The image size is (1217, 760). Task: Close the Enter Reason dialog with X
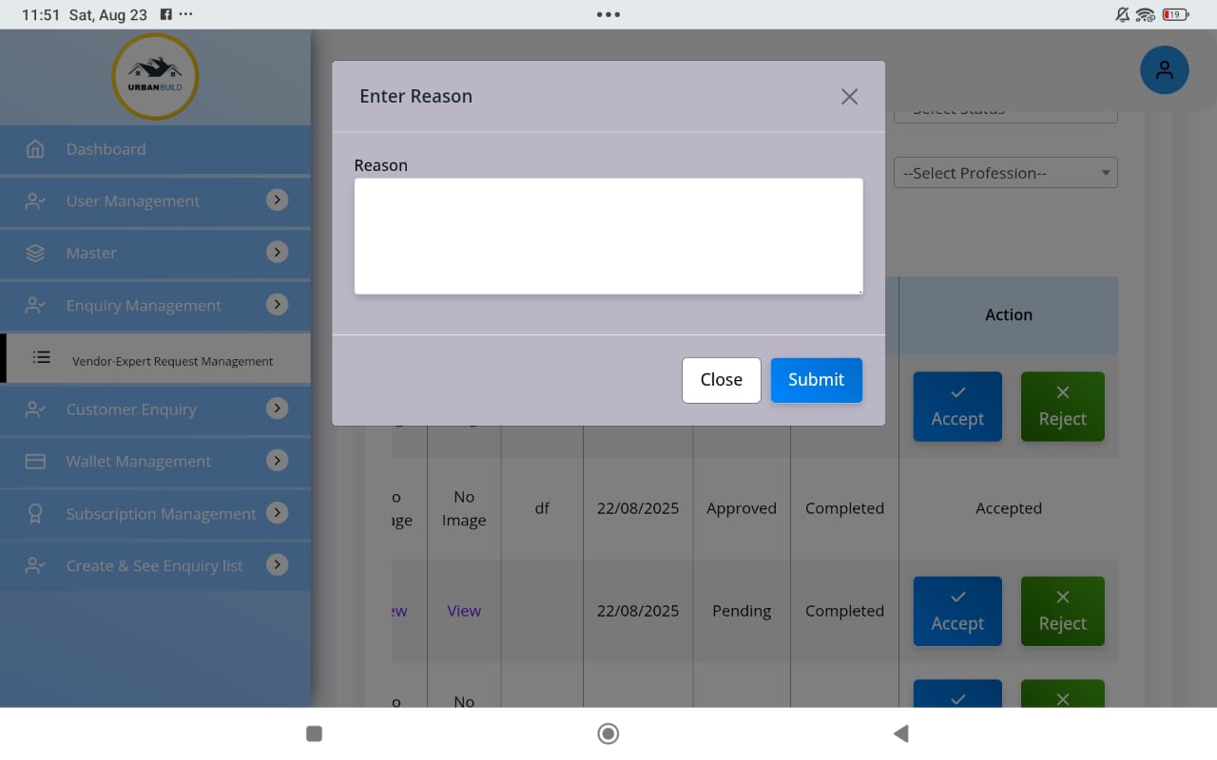click(x=849, y=97)
